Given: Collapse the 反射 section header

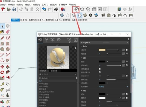Looking at the screenshot, I should pos(81,58).
